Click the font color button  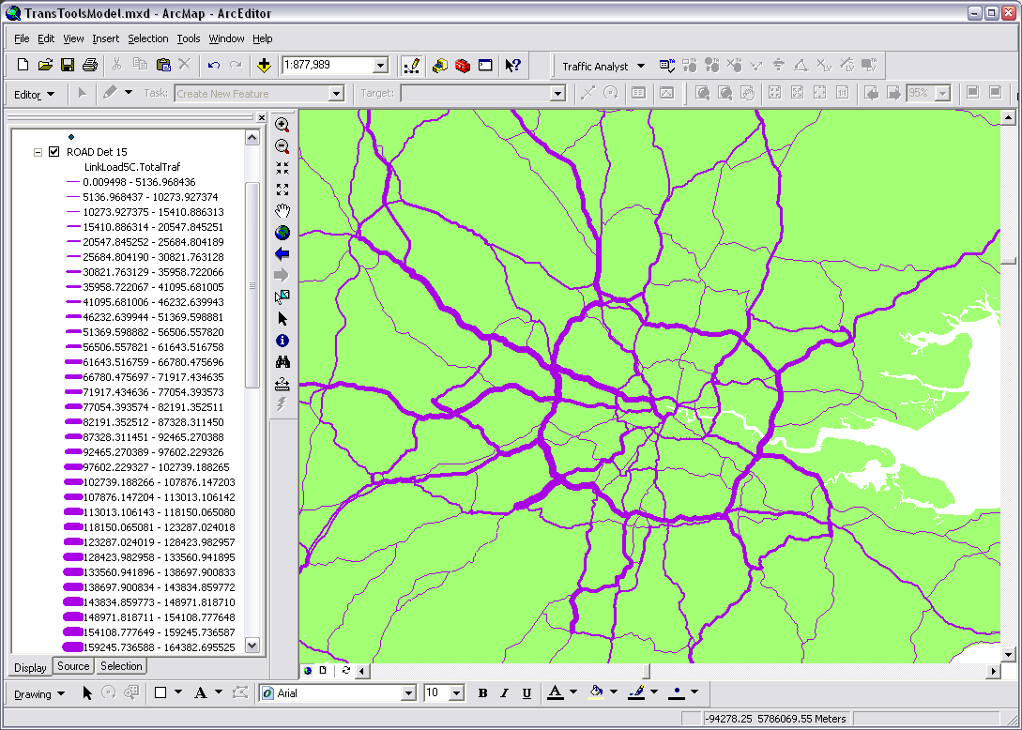[x=555, y=692]
